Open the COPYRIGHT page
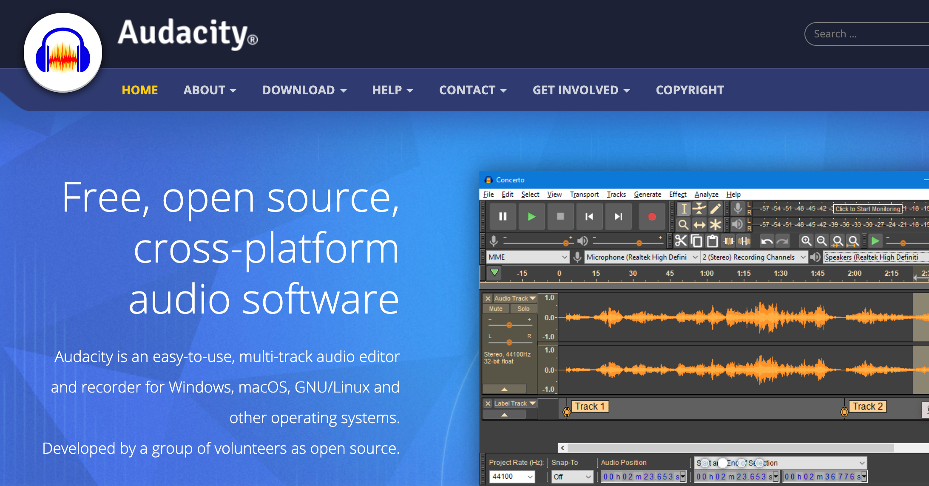929x486 pixels. tap(690, 90)
